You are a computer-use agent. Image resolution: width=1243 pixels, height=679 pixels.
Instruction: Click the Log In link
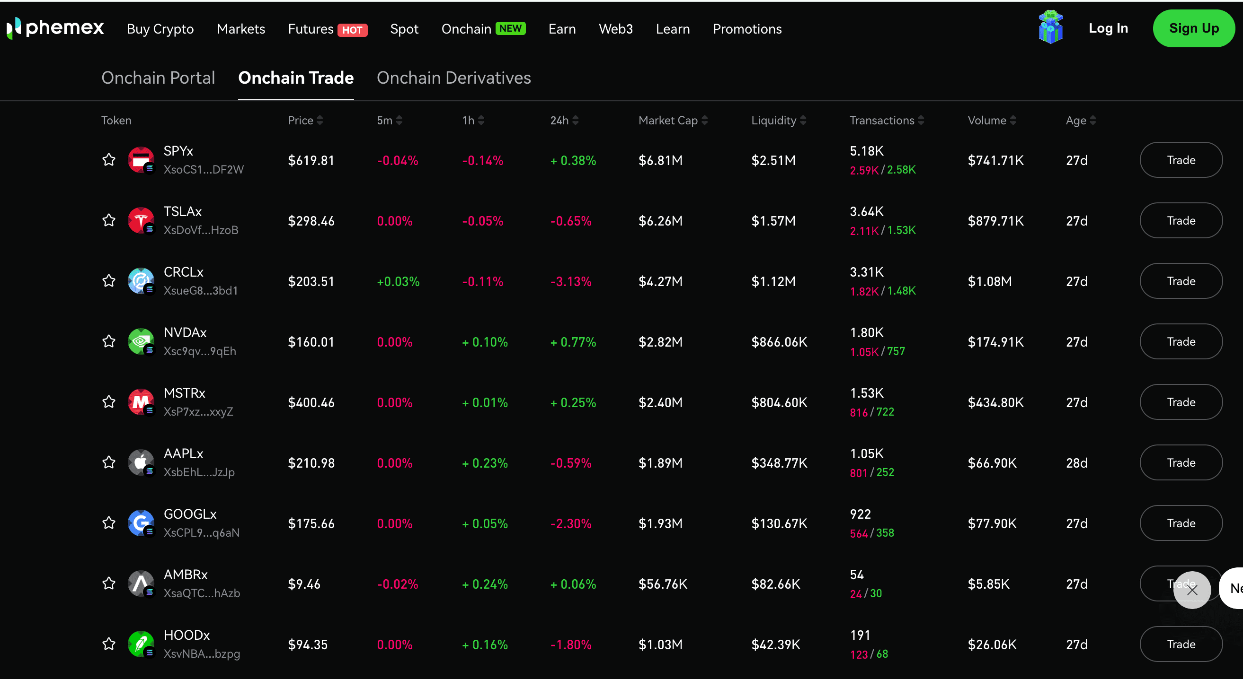pos(1108,28)
